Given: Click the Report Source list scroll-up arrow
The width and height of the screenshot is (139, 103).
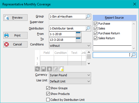Looking at the screenshot, I should (x=134, y=24).
